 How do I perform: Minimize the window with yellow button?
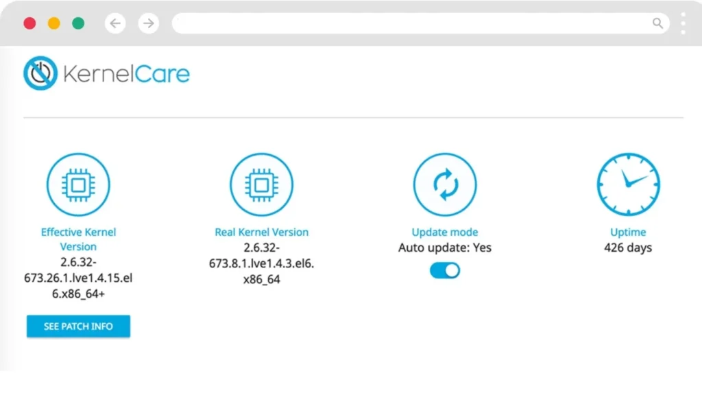point(53,23)
